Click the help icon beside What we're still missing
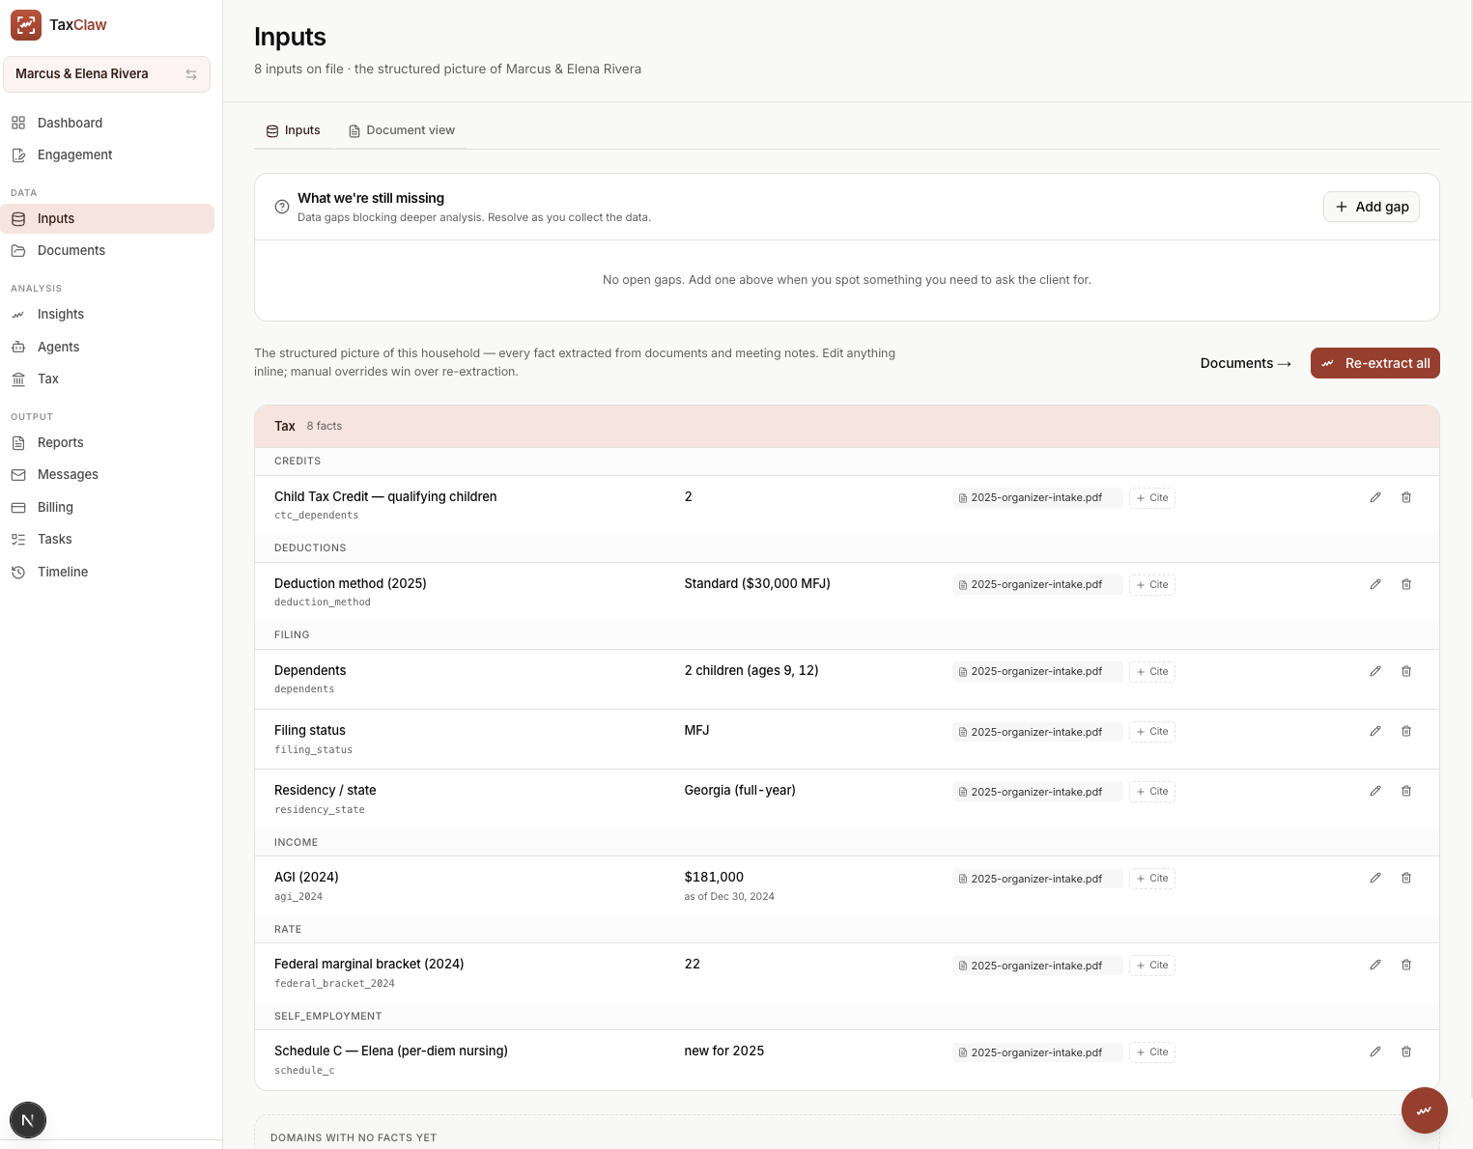 pos(282,207)
